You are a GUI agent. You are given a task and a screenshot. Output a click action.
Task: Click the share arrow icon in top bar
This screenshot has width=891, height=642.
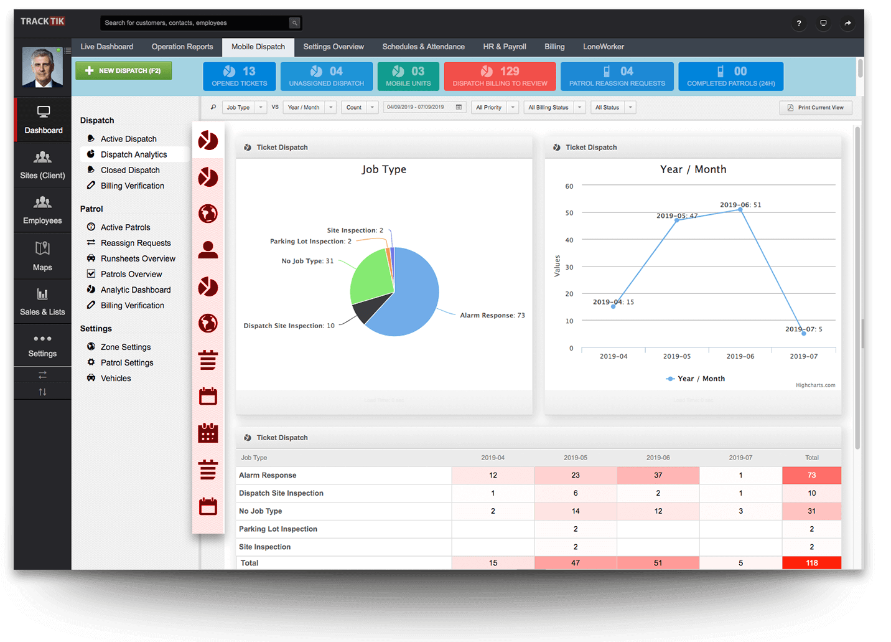(847, 24)
